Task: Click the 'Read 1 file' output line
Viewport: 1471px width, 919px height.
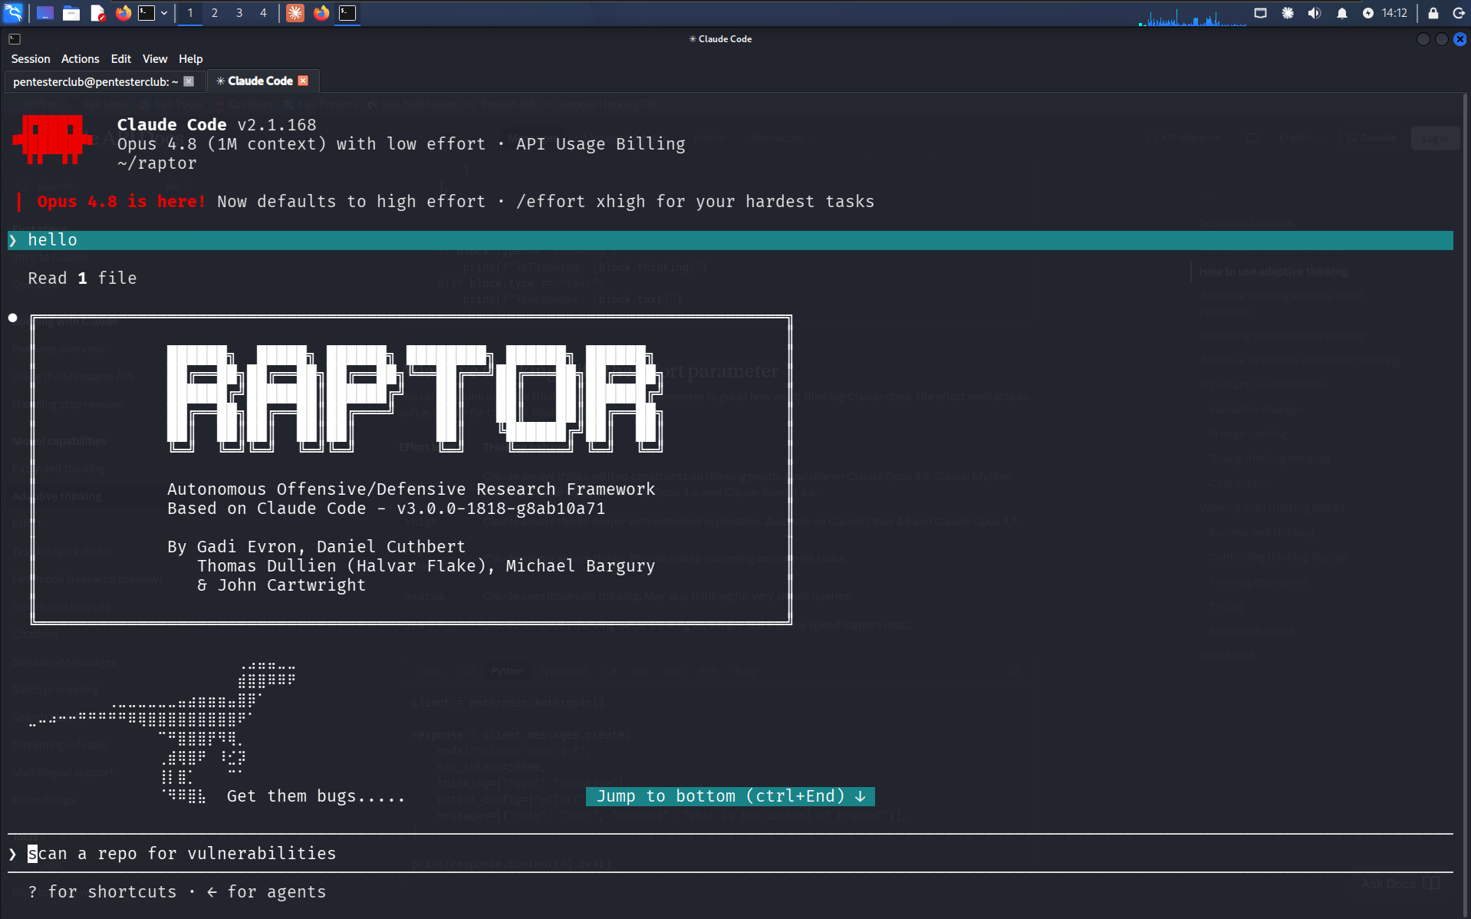Action: point(83,278)
